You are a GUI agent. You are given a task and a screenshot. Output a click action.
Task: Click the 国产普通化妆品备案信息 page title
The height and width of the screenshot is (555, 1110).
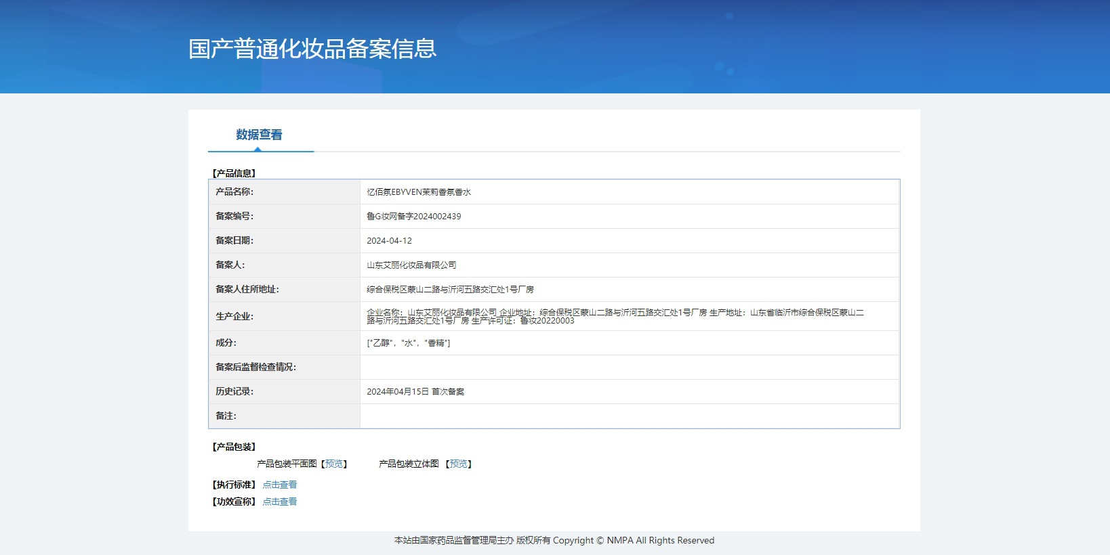pyautogui.click(x=312, y=49)
